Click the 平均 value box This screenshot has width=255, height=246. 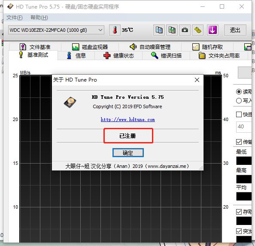pos(244,196)
